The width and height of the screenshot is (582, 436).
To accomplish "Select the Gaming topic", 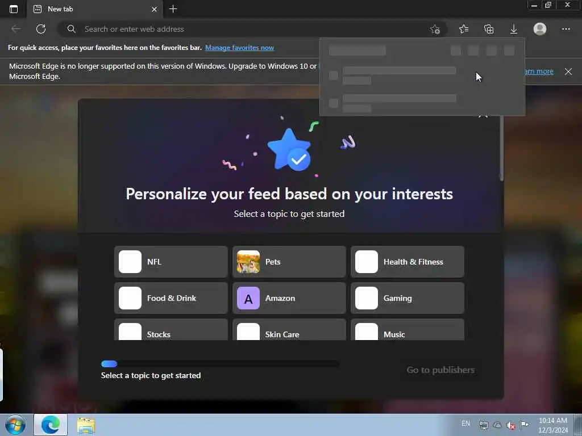I will (408, 298).
